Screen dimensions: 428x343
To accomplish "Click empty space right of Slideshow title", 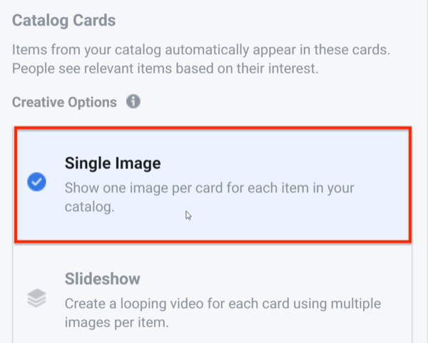I will 273,279.
